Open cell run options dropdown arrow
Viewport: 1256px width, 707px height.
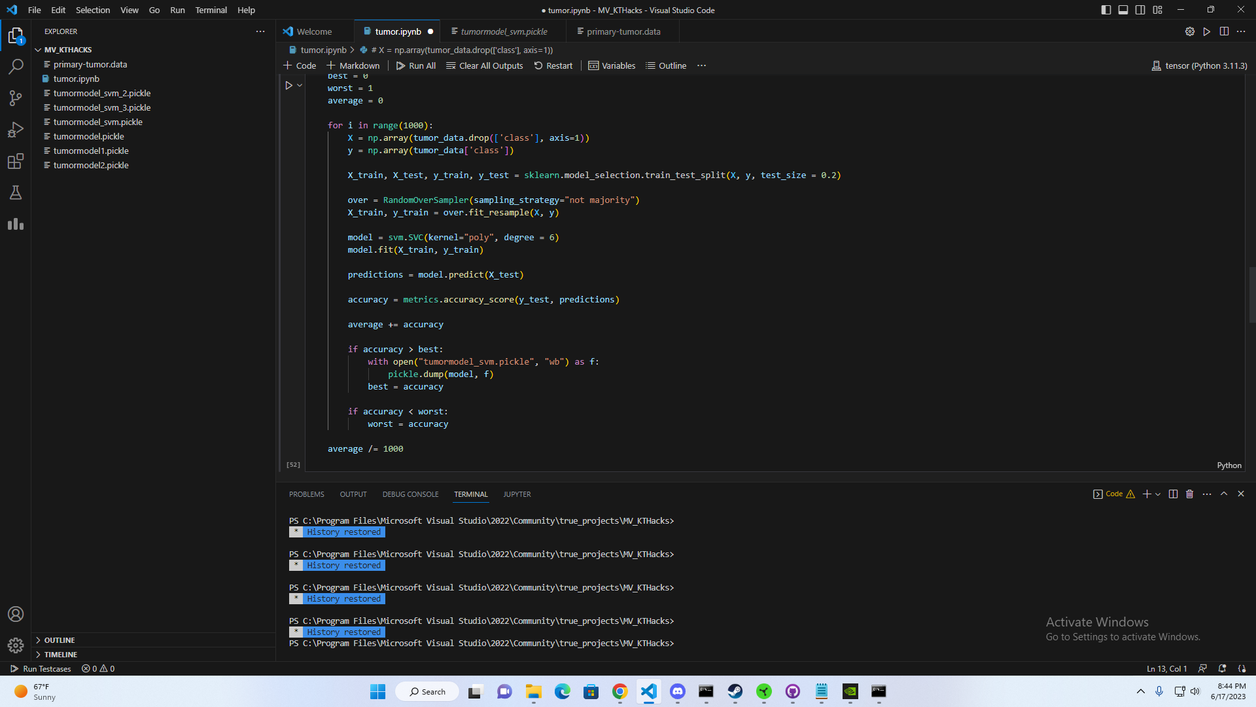[300, 85]
